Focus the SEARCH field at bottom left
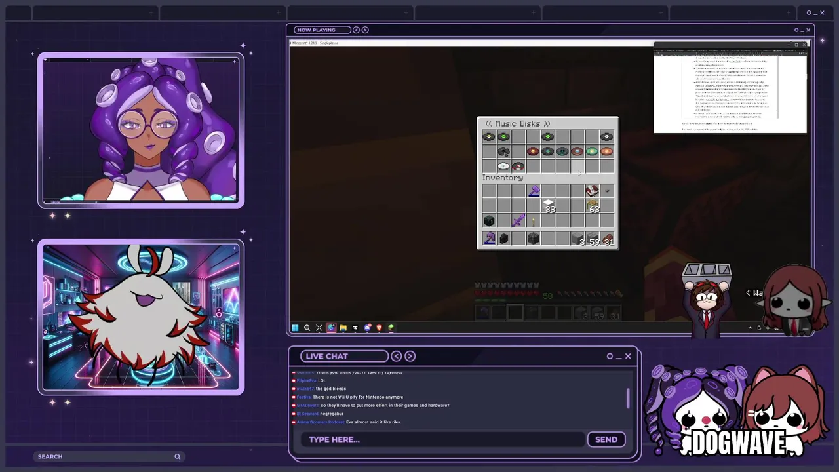The image size is (839, 472). coord(108,456)
